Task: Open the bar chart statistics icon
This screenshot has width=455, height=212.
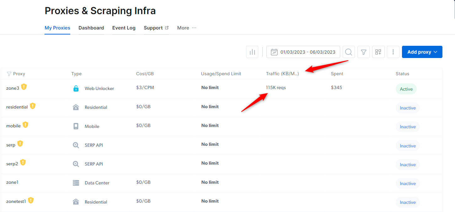Action: [x=252, y=52]
